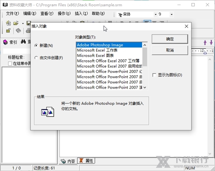Open the font size 9 dropdown
This screenshot has height=171, width=215.
tap(171, 14)
